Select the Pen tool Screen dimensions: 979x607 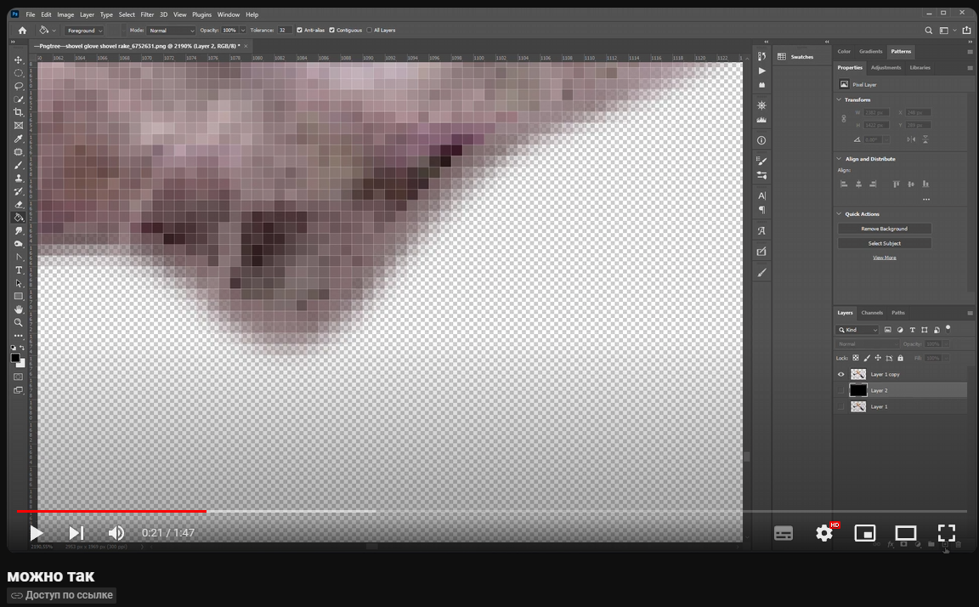(x=19, y=257)
